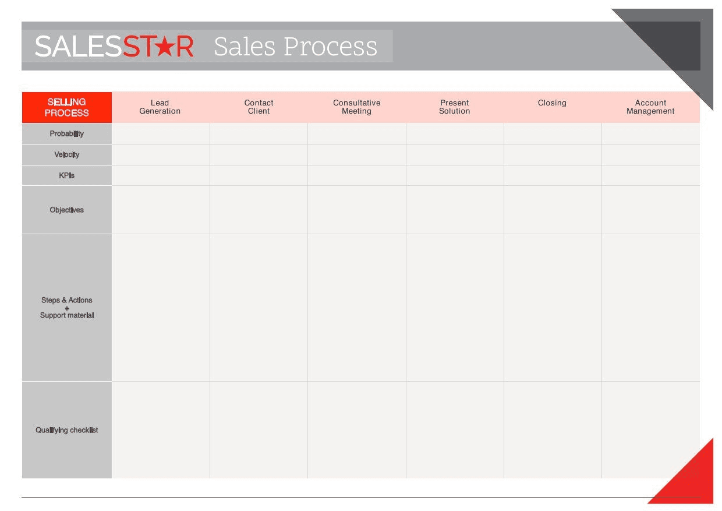Image resolution: width=722 pixels, height=511 pixels.
Task: Click the SALESSTAR logo text
Action: tap(114, 47)
